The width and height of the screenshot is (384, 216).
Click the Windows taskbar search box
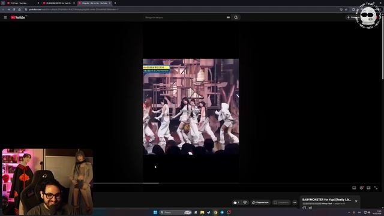point(175,212)
